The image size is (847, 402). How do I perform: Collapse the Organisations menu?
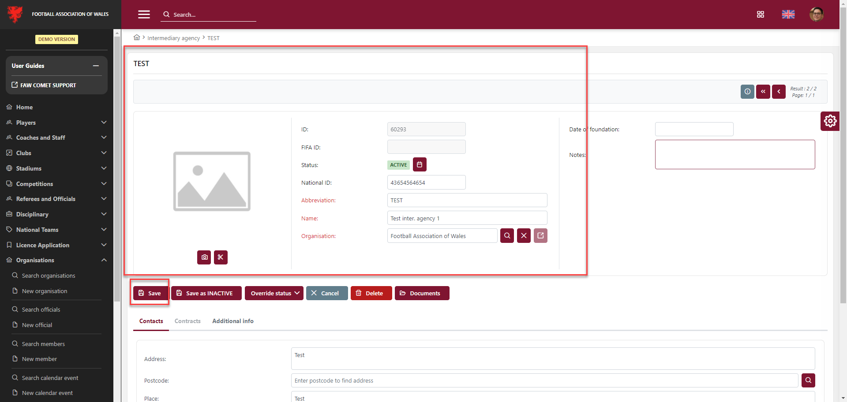click(104, 260)
